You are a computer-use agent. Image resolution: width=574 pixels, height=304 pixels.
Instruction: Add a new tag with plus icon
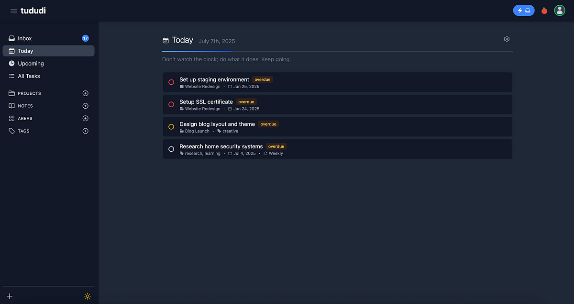click(x=86, y=131)
